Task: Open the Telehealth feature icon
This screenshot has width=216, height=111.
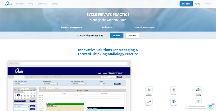Action: coord(174,90)
